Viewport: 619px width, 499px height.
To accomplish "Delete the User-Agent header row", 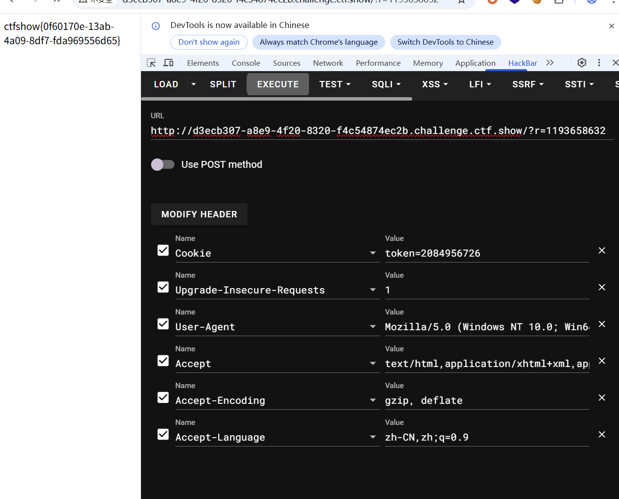I will pos(602,324).
